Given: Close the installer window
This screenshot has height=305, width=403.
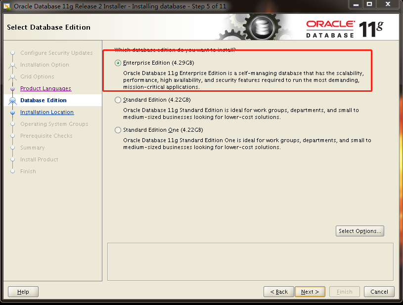Looking at the screenshot, I should [x=388, y=4].
